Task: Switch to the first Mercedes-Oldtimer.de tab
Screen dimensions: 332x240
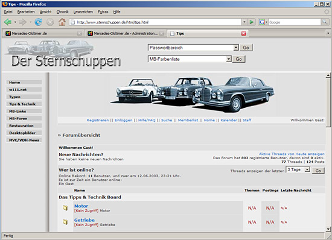Action: tap(43, 33)
